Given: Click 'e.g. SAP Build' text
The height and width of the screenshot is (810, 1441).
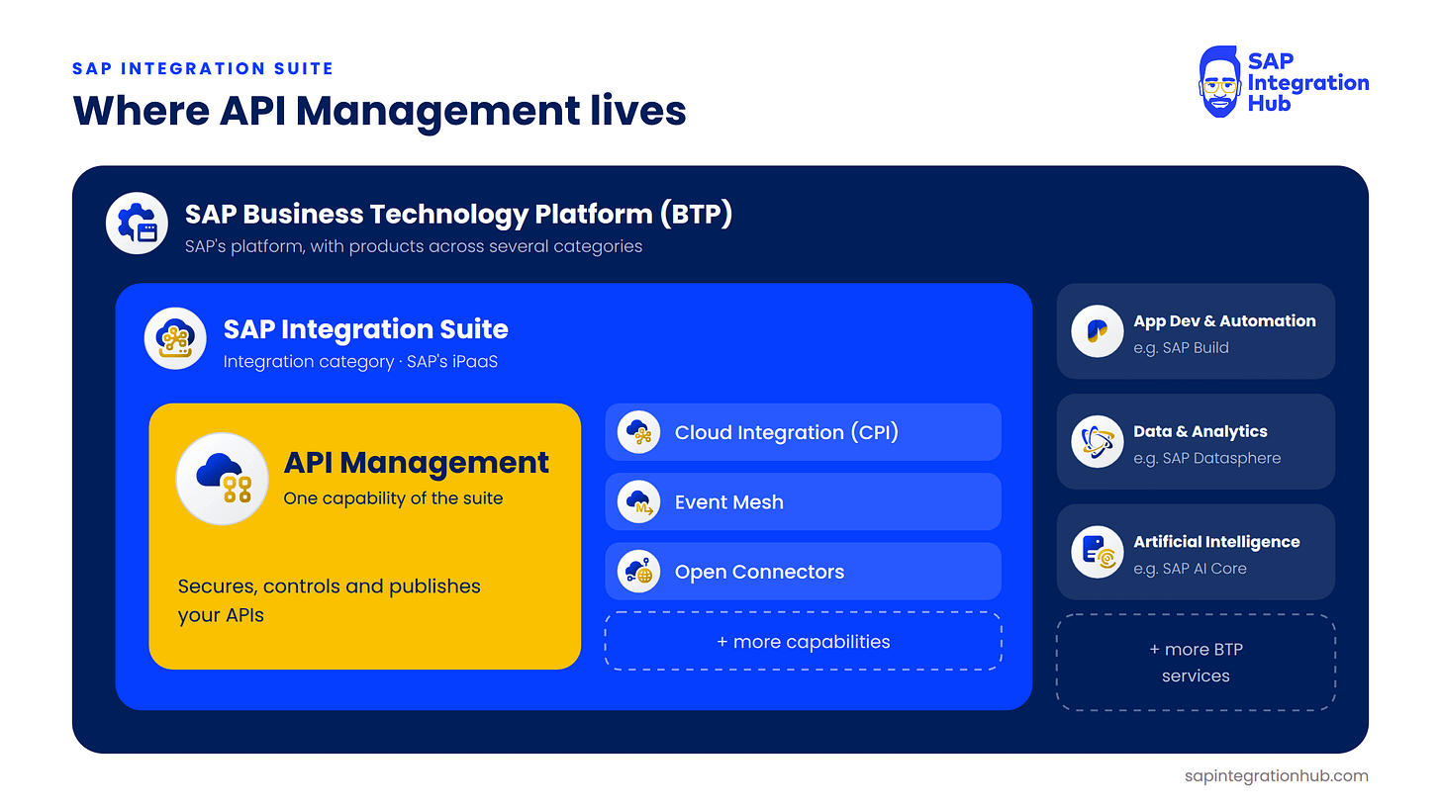Looking at the screenshot, I should (x=1181, y=348).
